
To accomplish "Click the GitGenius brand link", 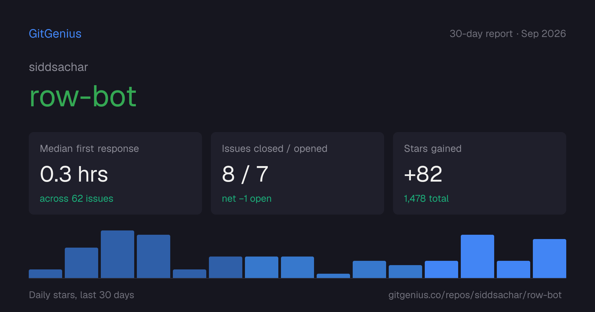I will pyautogui.click(x=55, y=34).
